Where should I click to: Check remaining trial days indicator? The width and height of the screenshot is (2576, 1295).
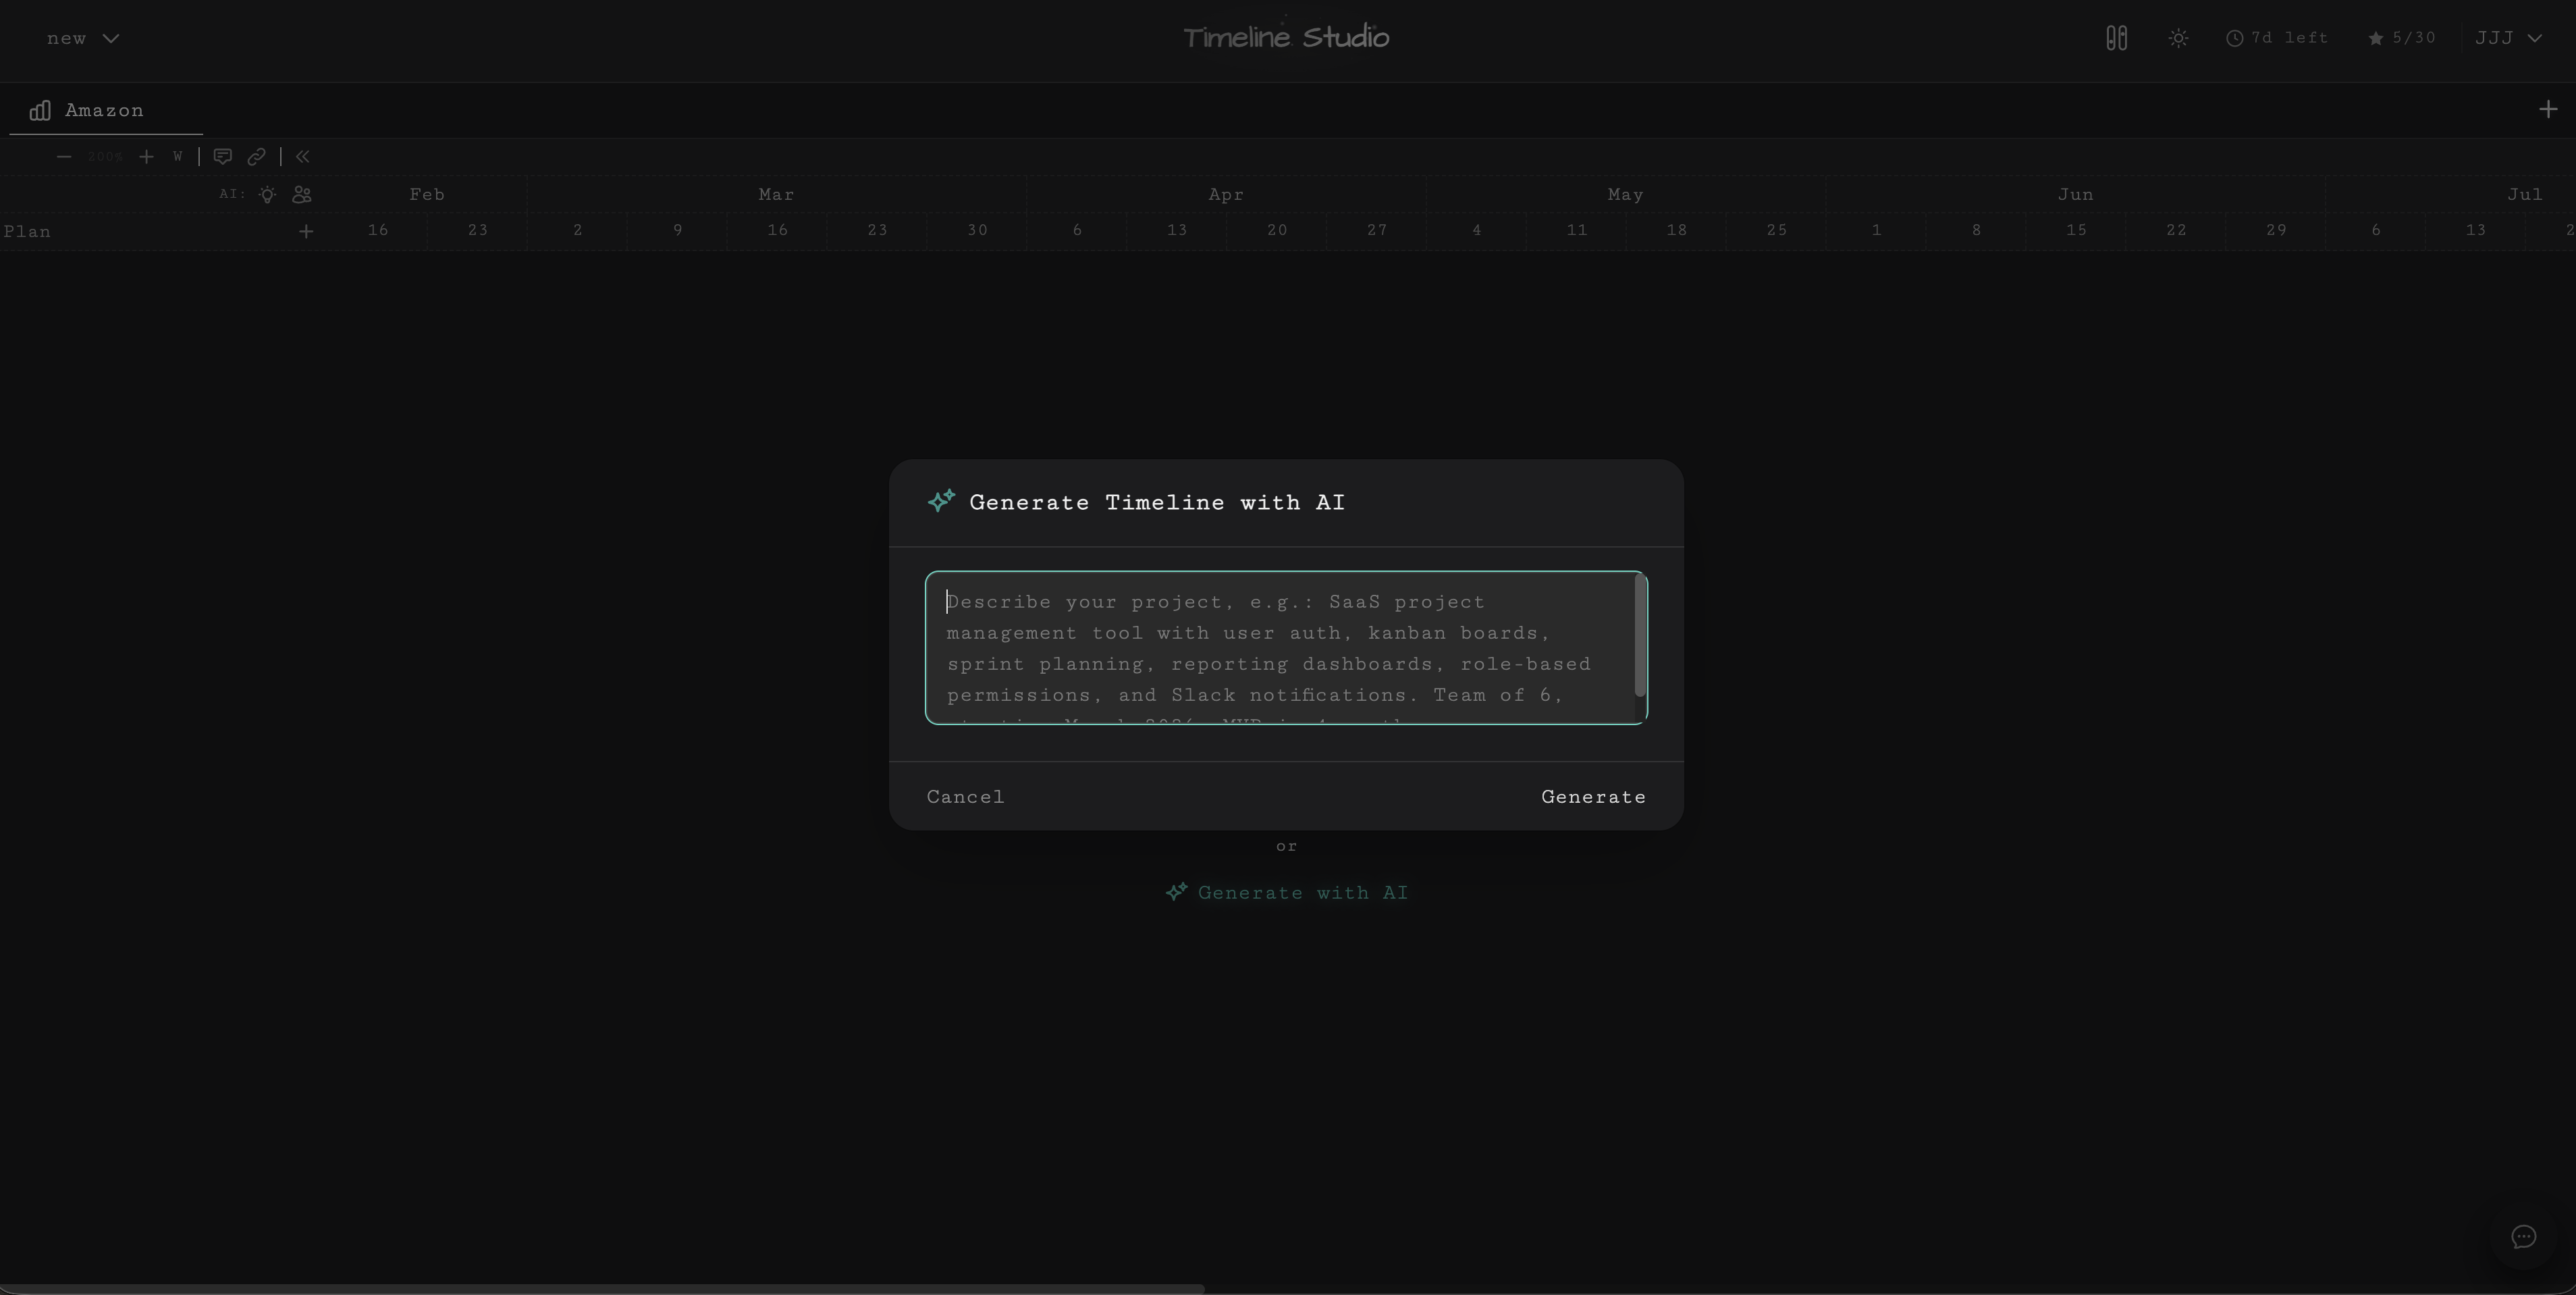click(2277, 38)
